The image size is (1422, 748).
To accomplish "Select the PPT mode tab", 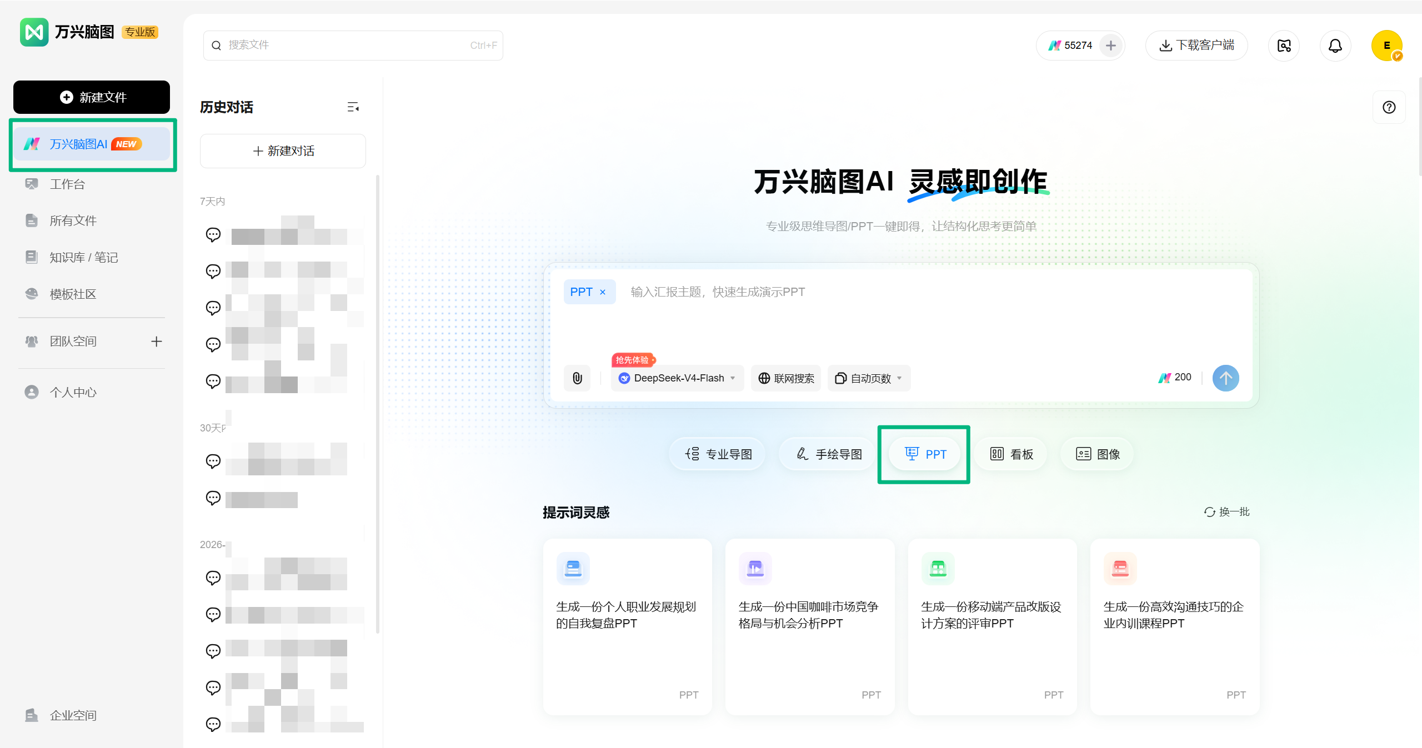I will (x=925, y=454).
